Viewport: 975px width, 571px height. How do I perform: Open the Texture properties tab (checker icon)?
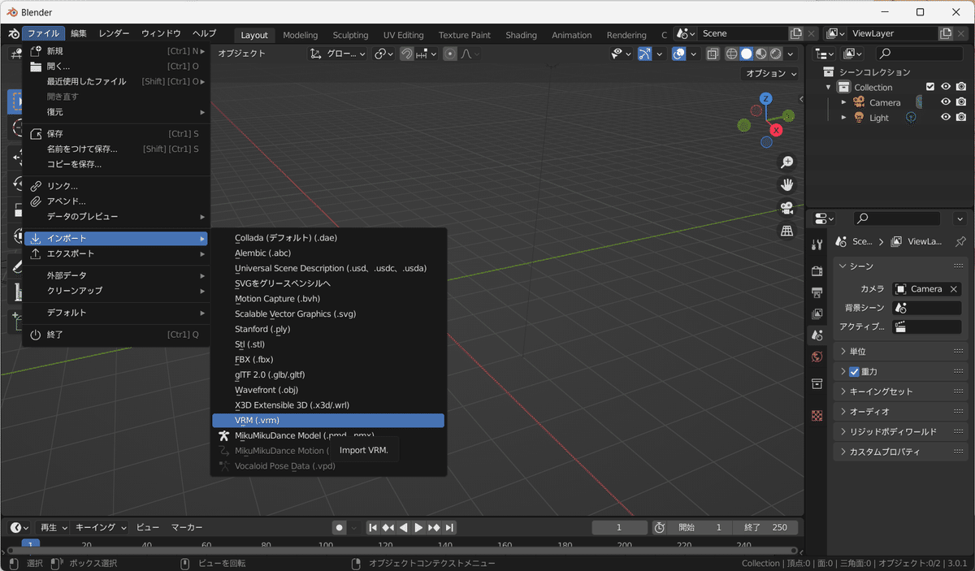tap(817, 415)
